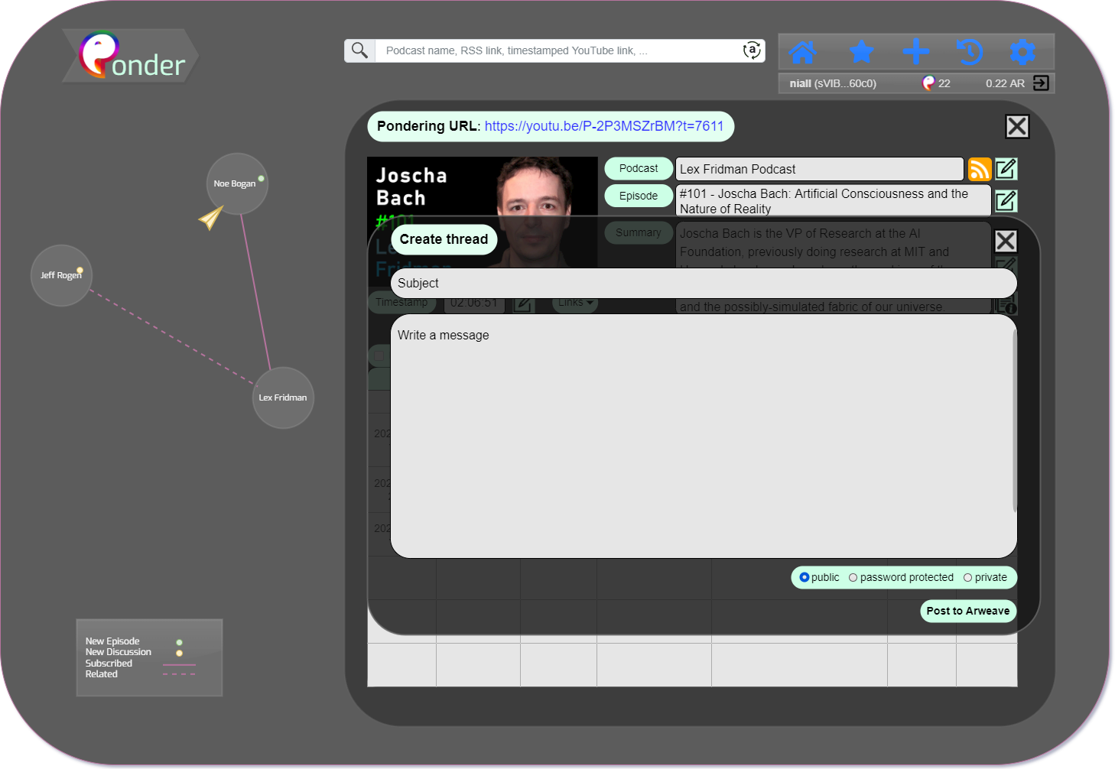
Task: Edit the podcast name field icon
Action: coord(1006,169)
